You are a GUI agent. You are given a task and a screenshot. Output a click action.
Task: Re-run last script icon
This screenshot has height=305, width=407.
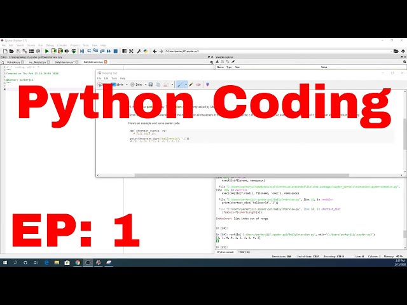click(74, 51)
